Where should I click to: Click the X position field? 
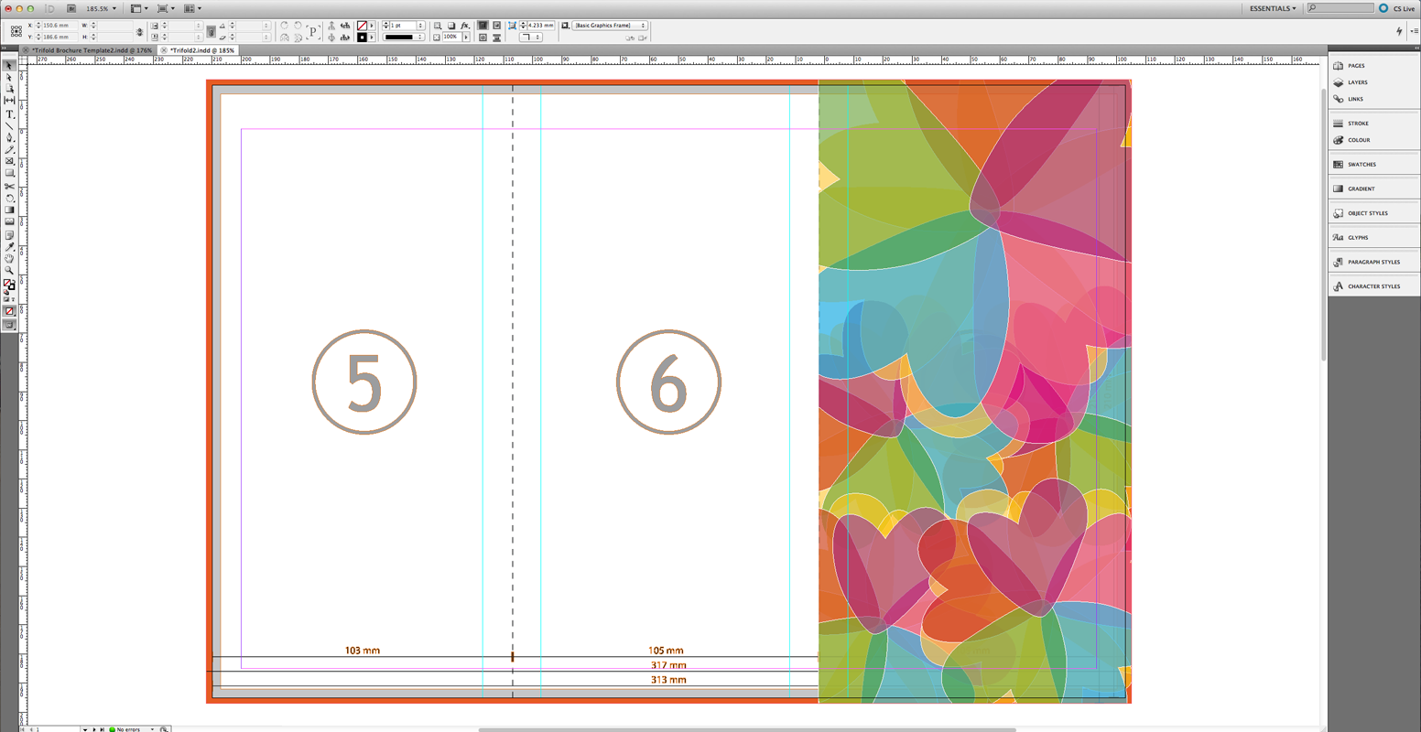[61, 26]
